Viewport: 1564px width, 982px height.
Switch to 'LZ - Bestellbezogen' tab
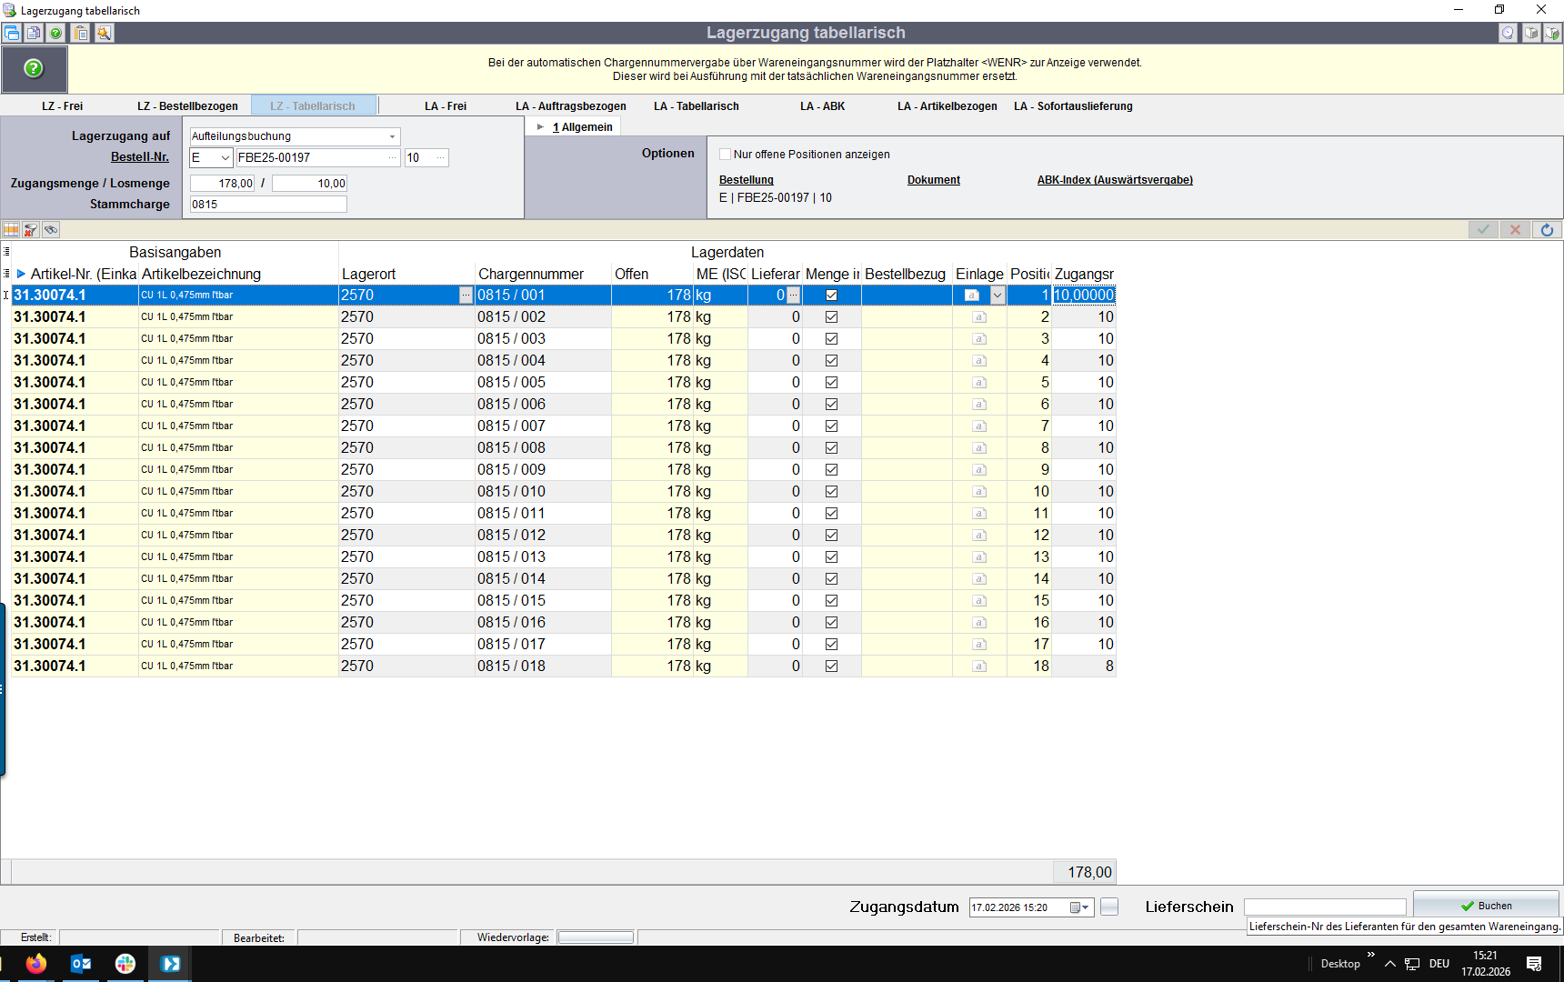187,106
